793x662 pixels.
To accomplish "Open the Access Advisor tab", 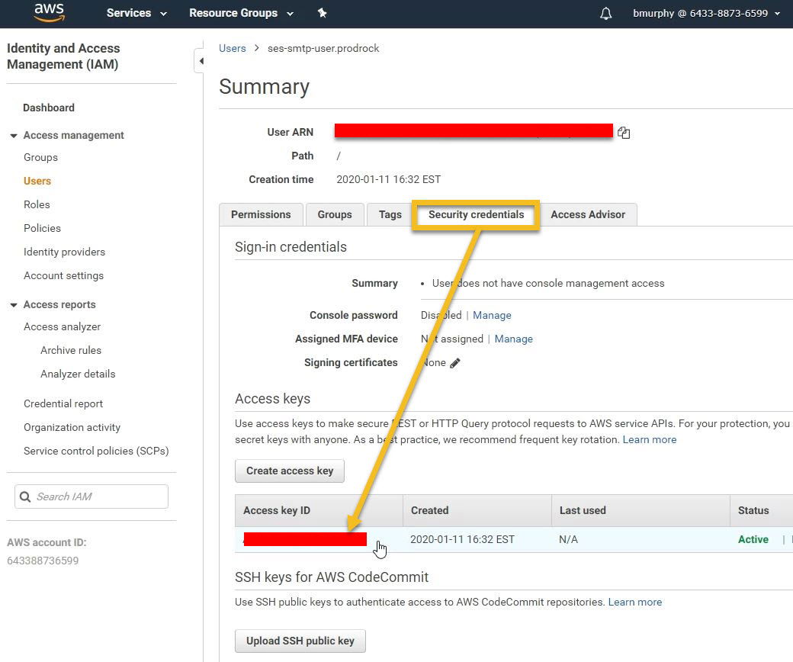I will click(x=588, y=214).
